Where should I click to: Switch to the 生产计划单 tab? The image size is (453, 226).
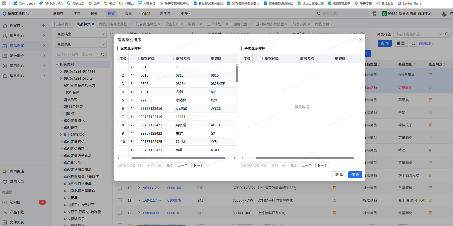216,24
